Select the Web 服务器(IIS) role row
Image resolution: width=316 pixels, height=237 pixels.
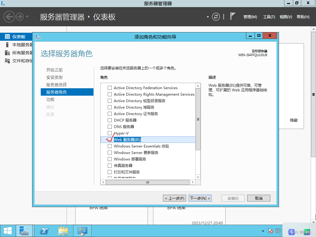tap(148, 140)
